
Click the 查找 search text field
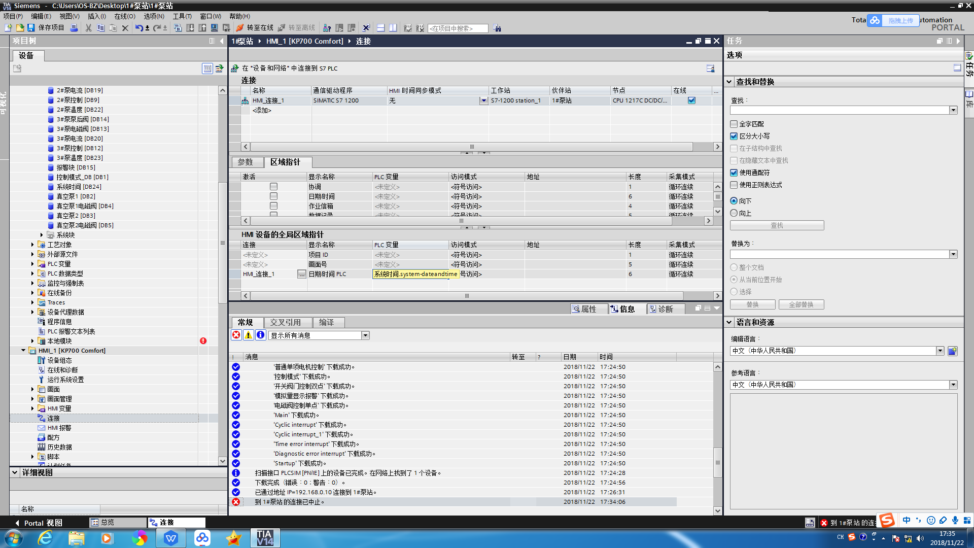(840, 110)
